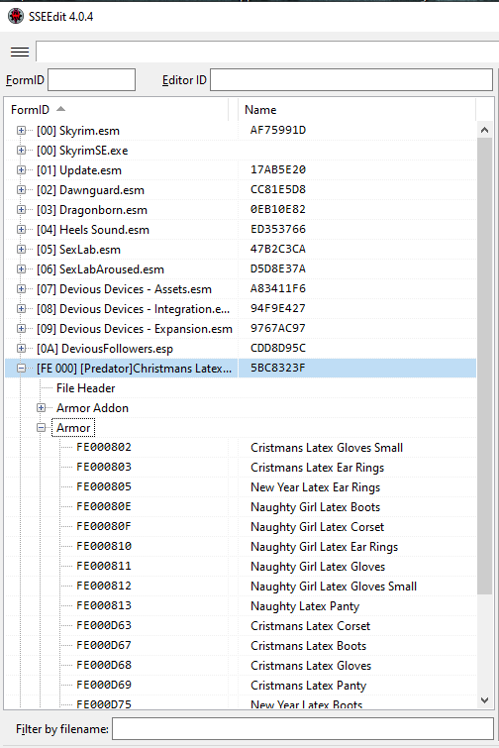499x748 pixels.
Task: Click the name 'Naughty Girl Latex Corset'
Action: coord(318,527)
